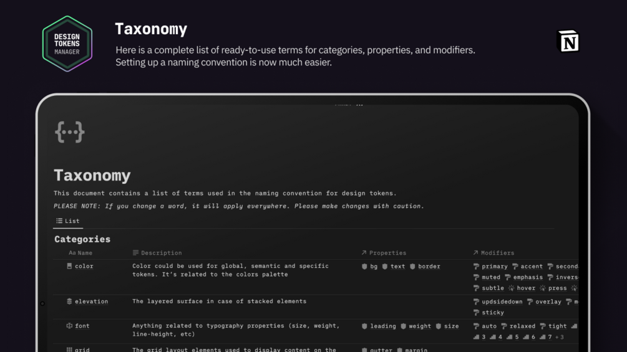
Task: Click the paint roller icon beside relaxed
Action: coord(504,326)
